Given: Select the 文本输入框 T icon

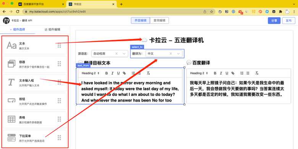Looking at the screenshot, I should coord(11,82).
